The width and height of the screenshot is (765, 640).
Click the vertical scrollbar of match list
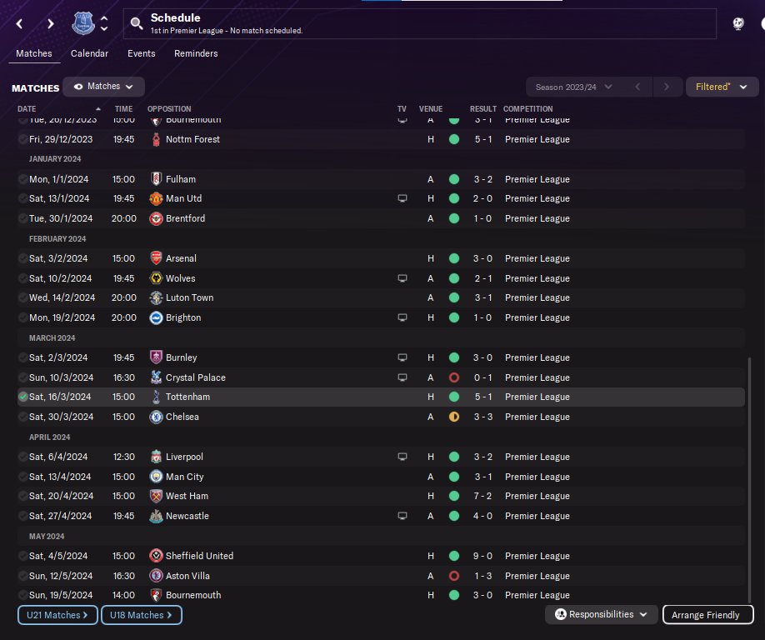click(x=749, y=480)
